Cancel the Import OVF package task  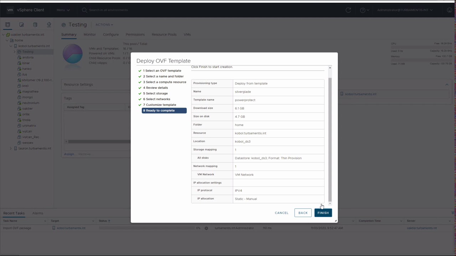pos(206,228)
